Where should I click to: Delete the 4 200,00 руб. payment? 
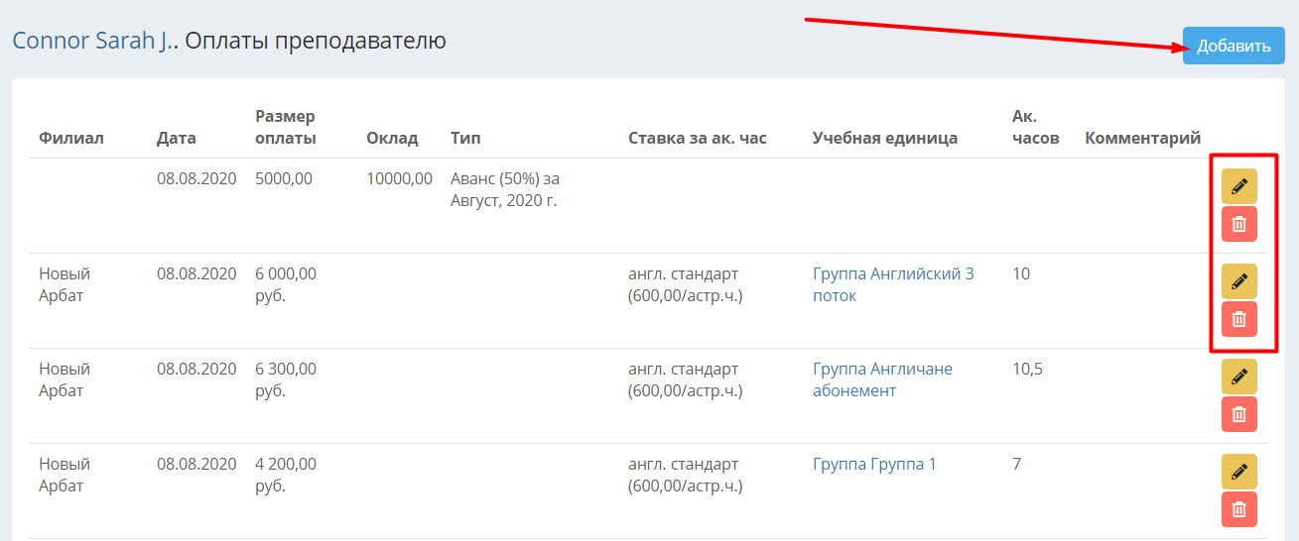click(x=1238, y=509)
